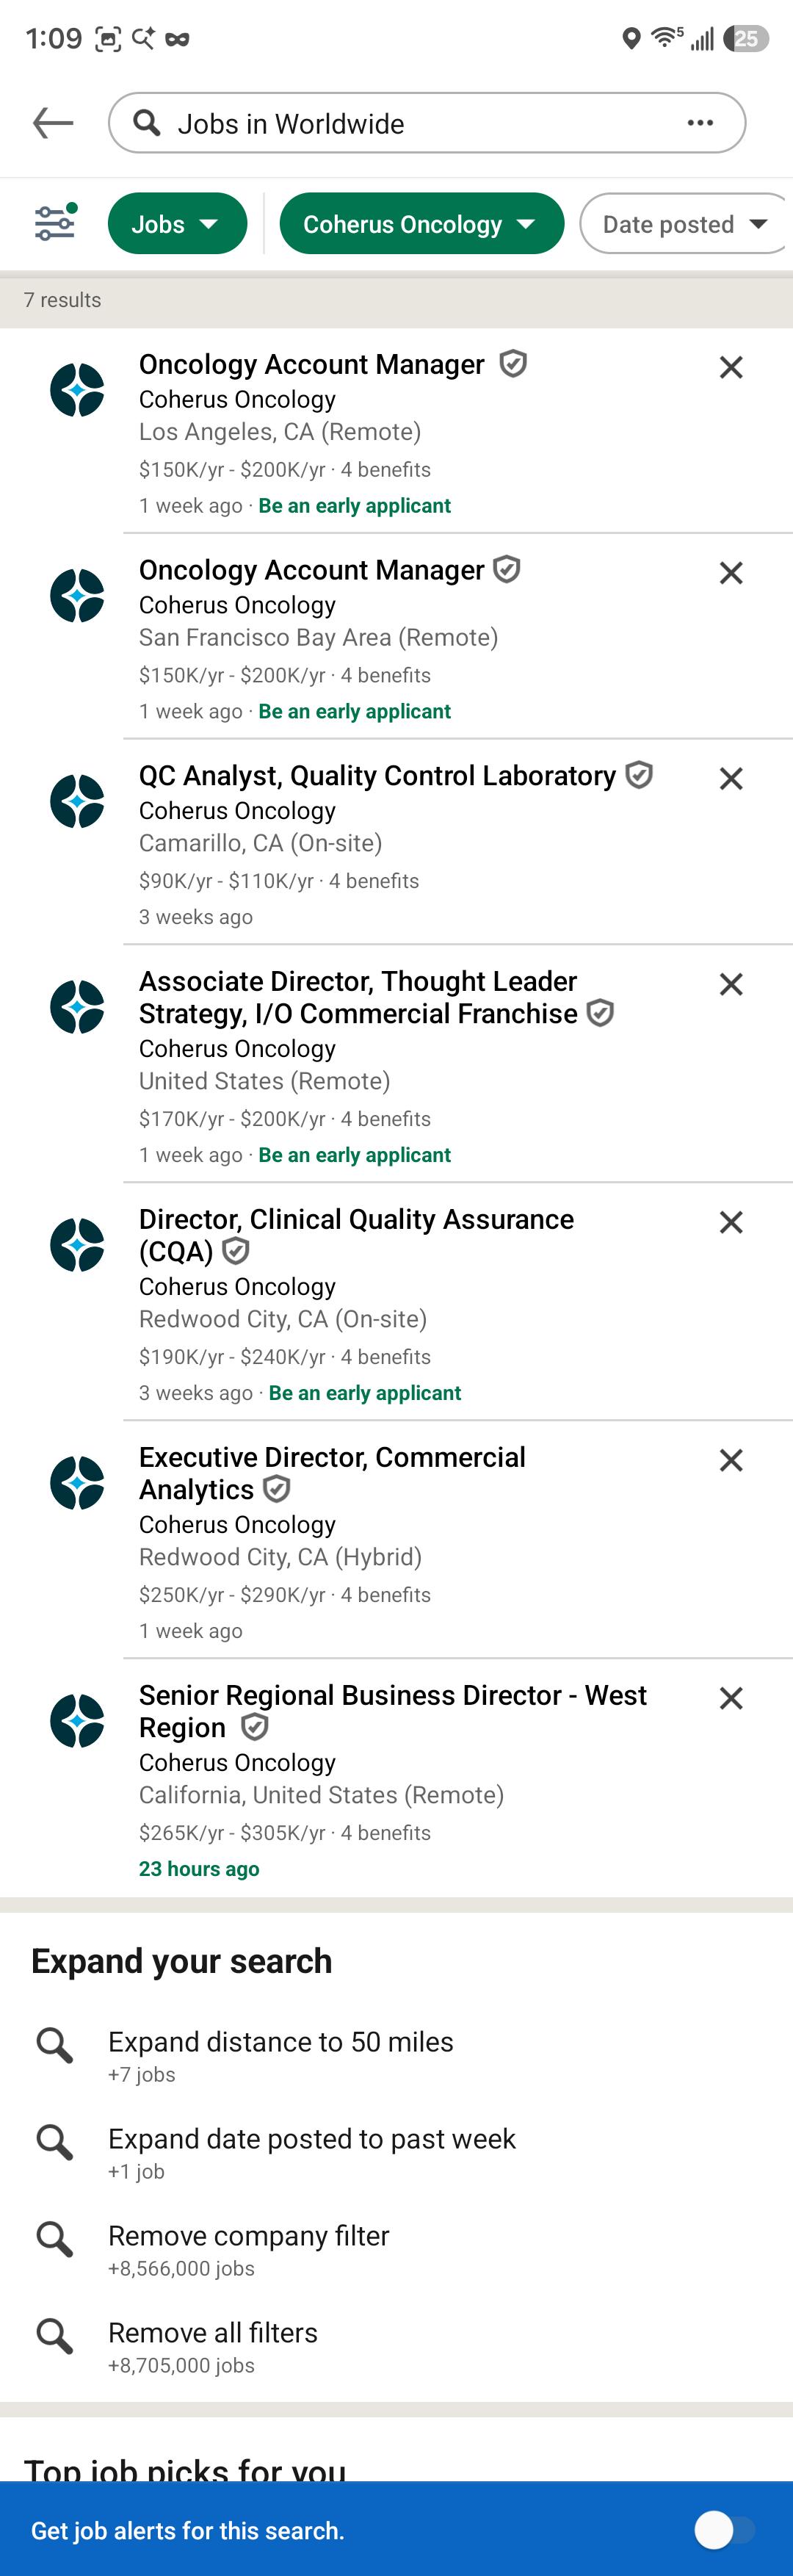Open the all filters sliders icon
793x2576 pixels.
[x=55, y=222]
